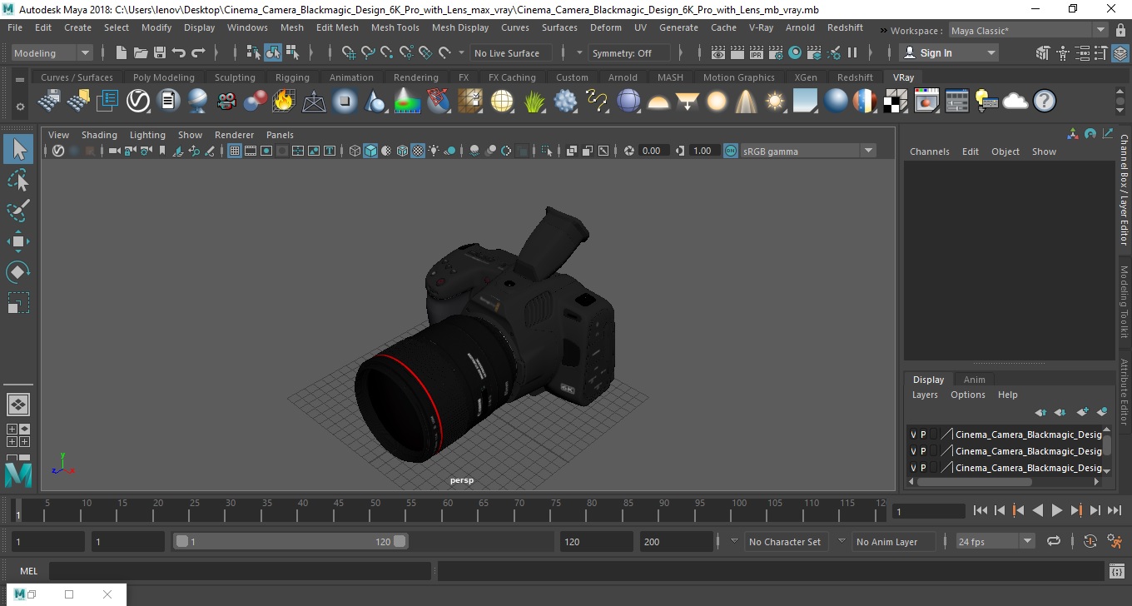Activate the Rotate tool in the toolbox

coord(18,272)
